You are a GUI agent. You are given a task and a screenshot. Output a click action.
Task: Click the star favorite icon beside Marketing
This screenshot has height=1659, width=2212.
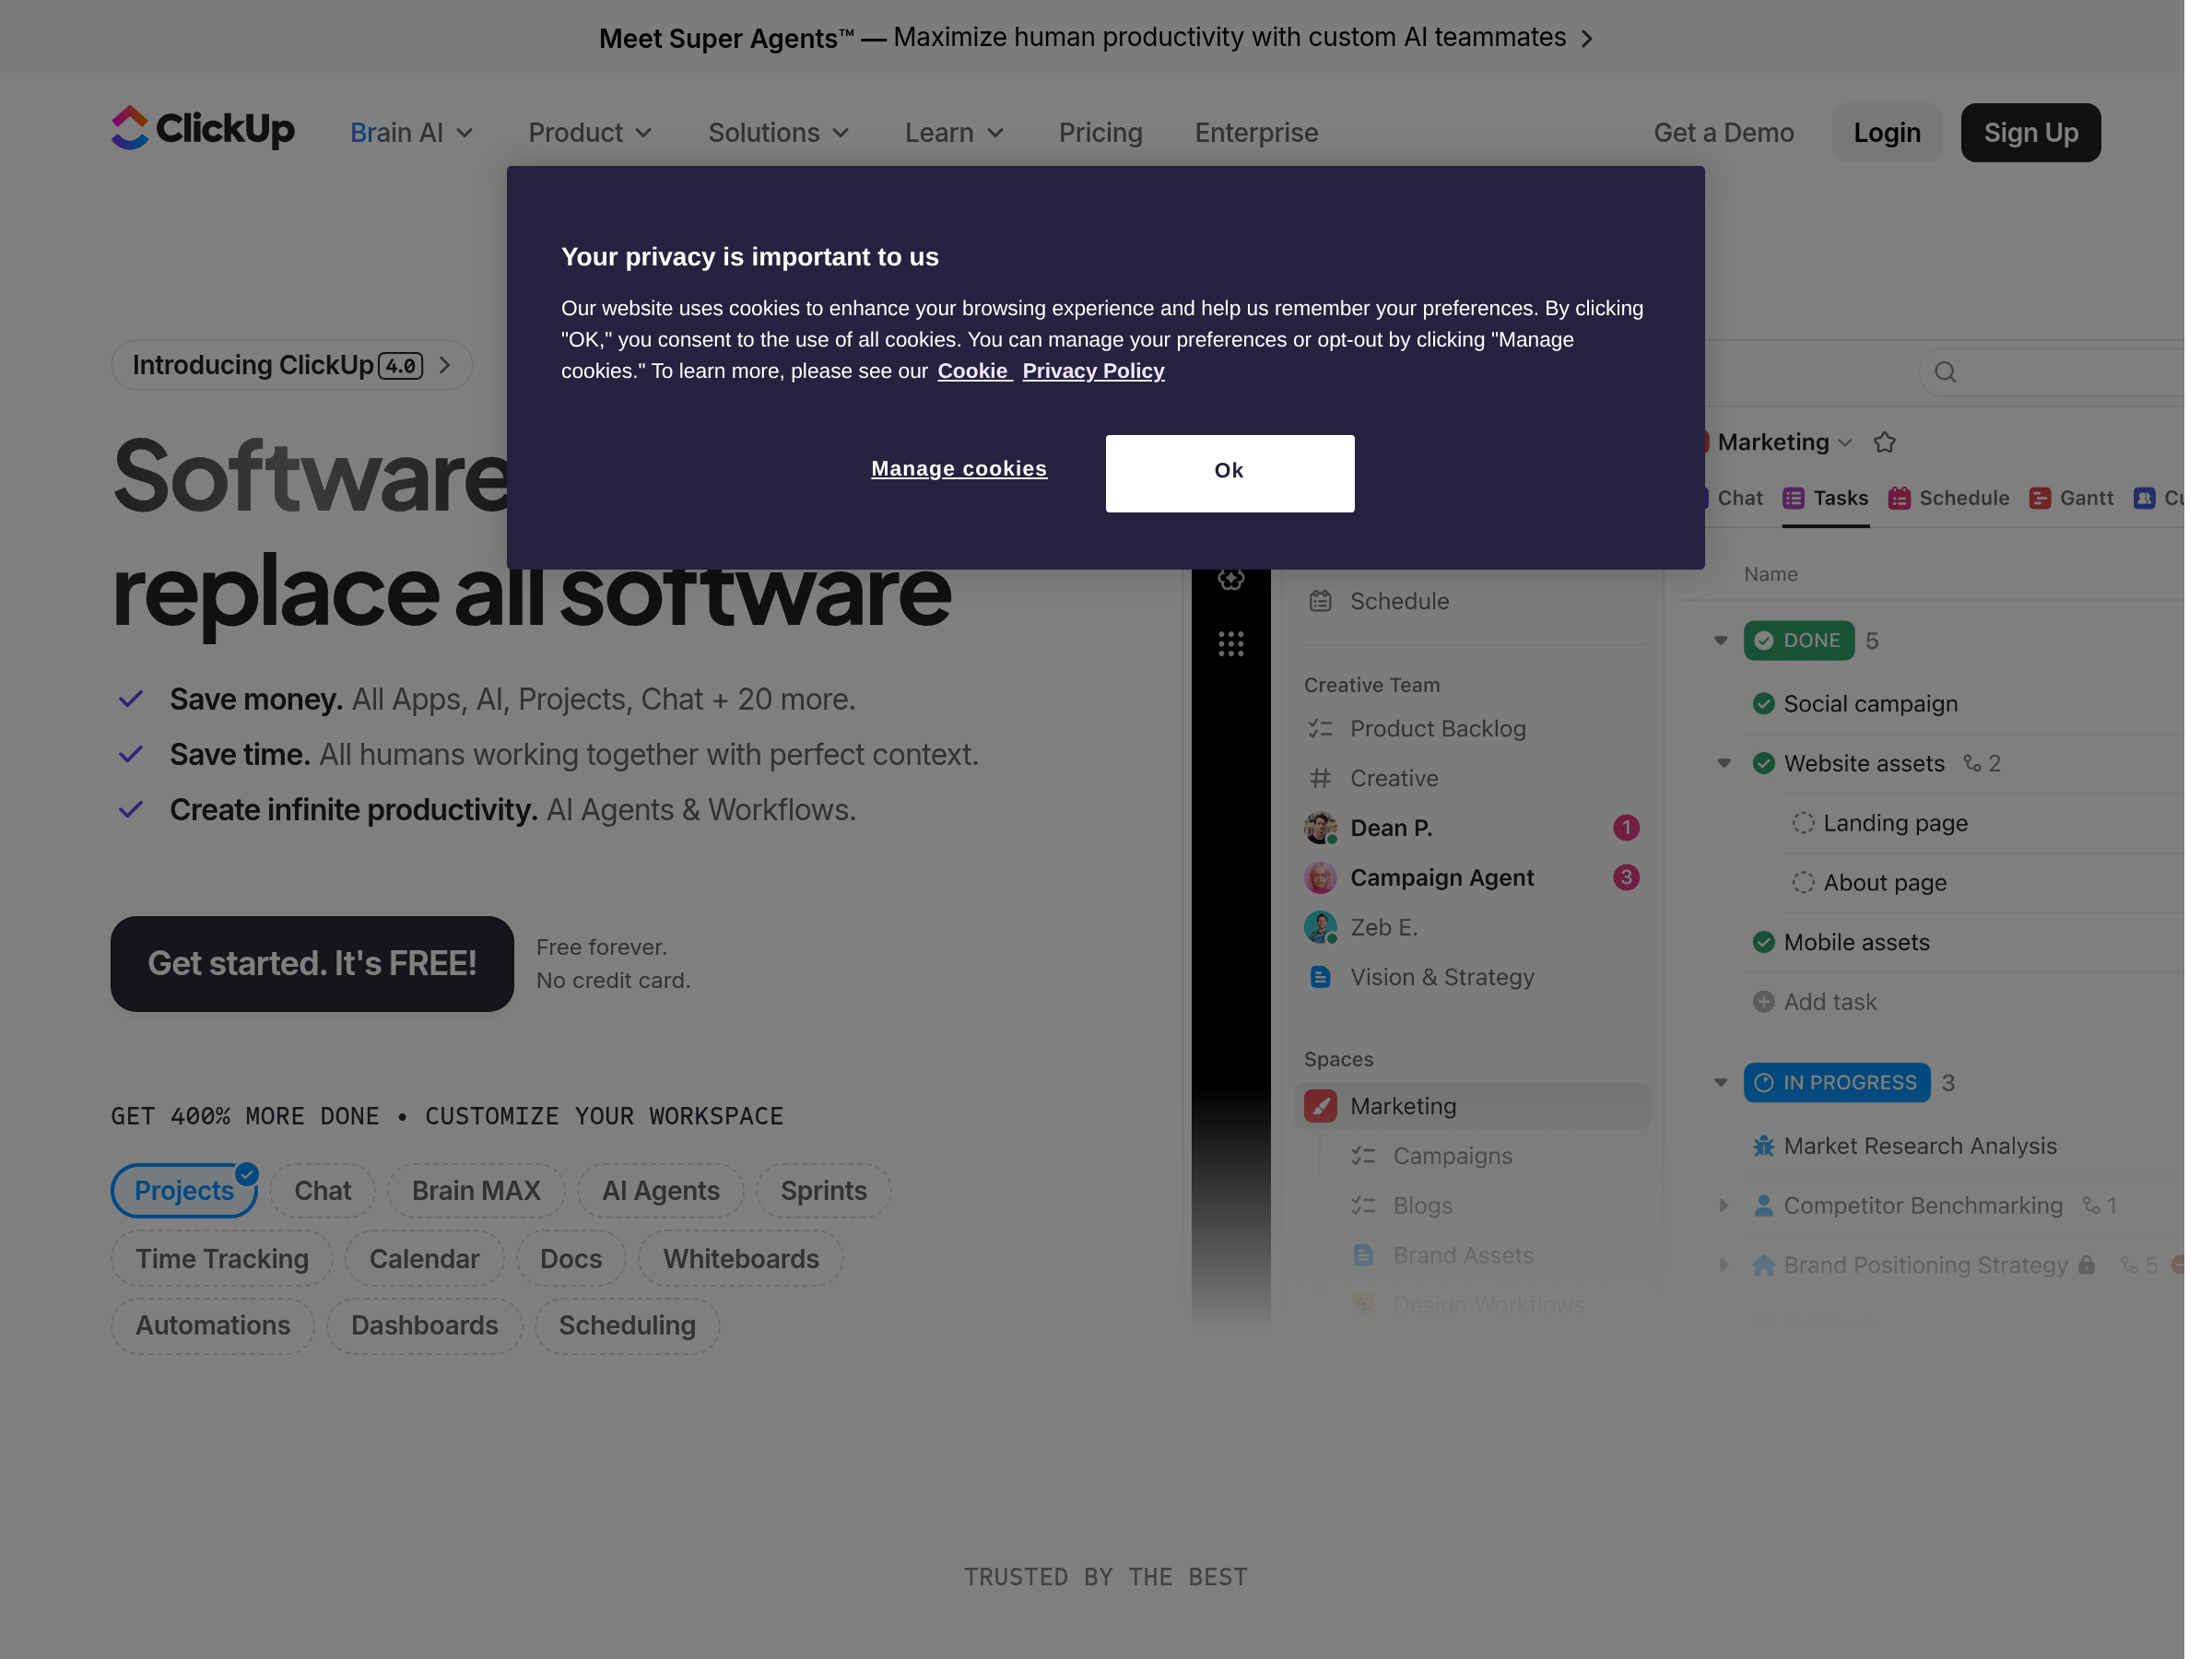1885,442
